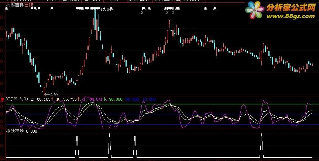The height and width of the screenshot is (161, 319).
Task: Select the rightmost 捉妖神器 signal spike
Action: pos(262,145)
